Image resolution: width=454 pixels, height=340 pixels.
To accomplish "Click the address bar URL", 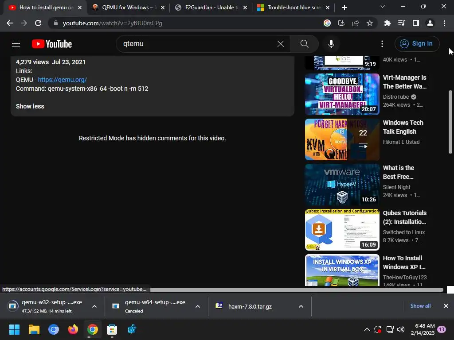I will click(112, 23).
